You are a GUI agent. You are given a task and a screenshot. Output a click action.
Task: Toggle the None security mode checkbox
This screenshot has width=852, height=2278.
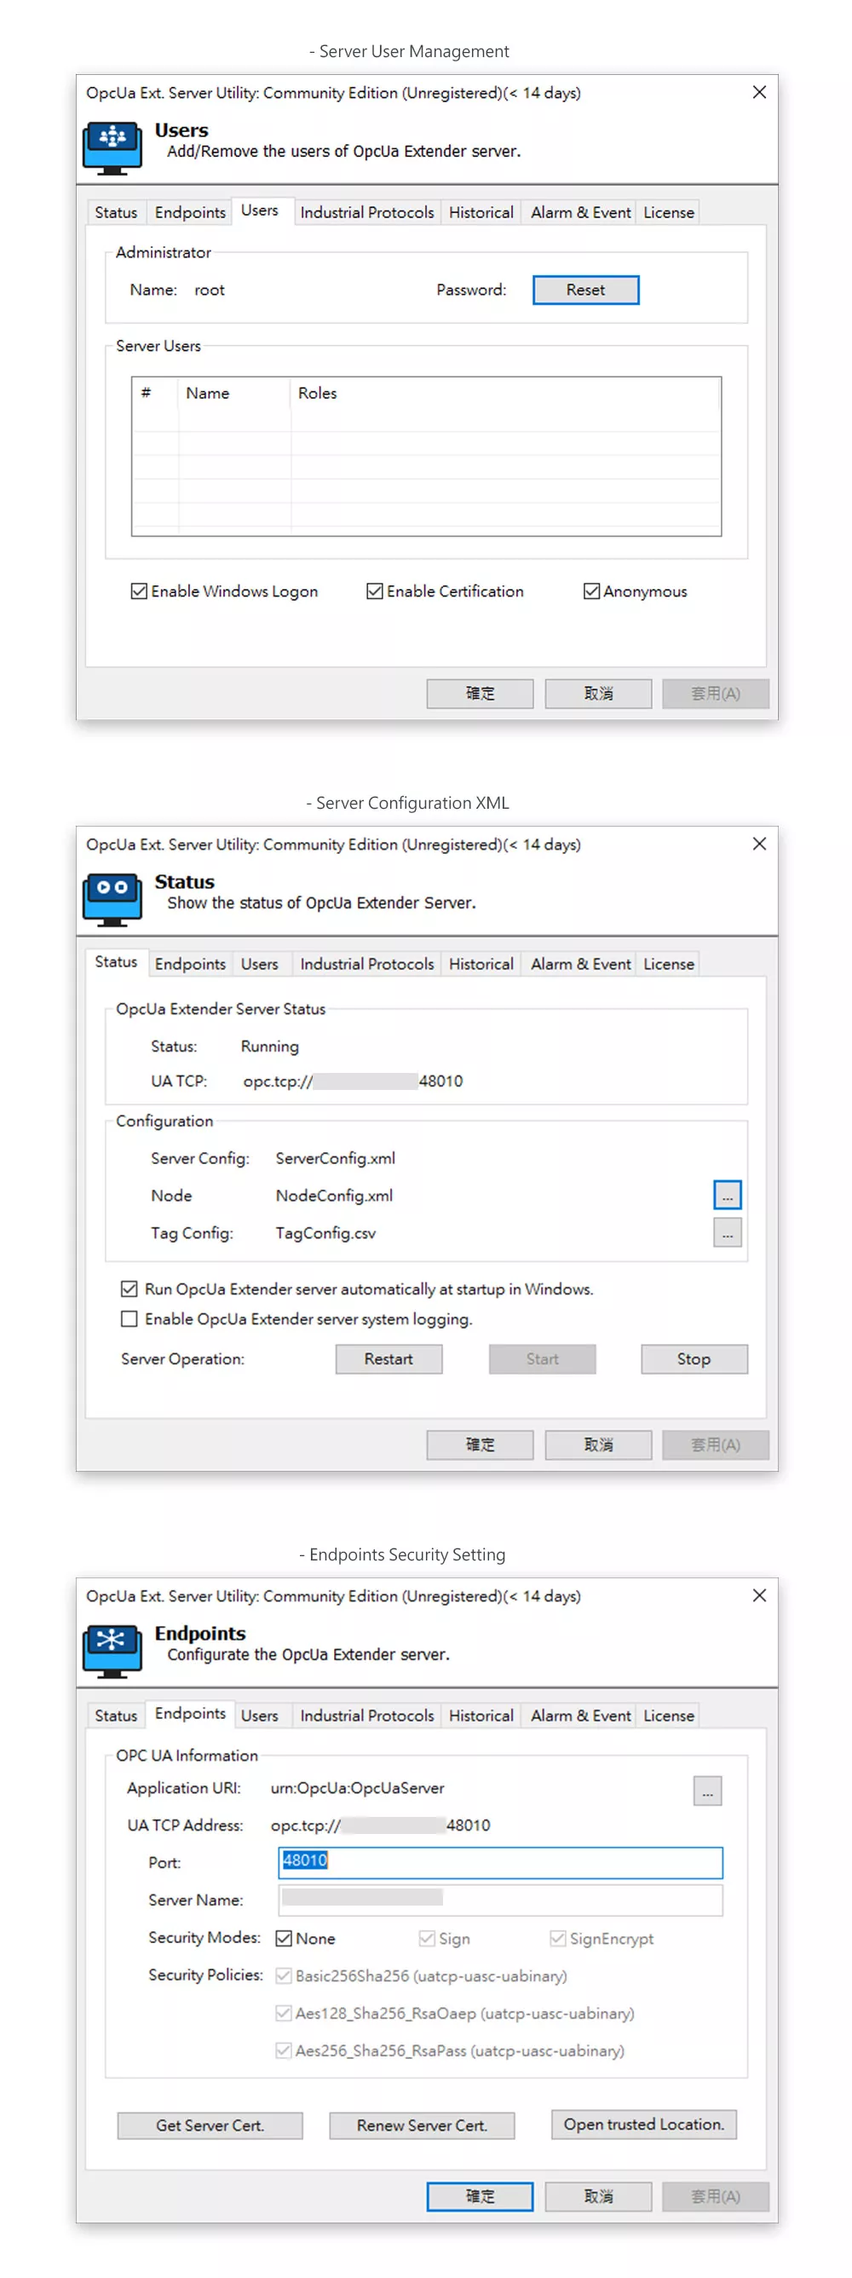[284, 1938]
